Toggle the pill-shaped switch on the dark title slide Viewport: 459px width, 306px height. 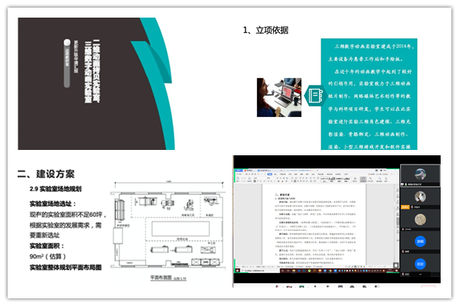click(67, 63)
